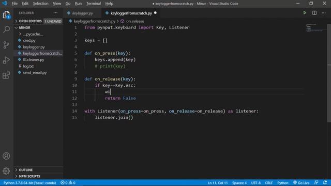Click unsaved dot on keyloggerfromscratch.py tab
This screenshot has height=186, width=331.
[x=155, y=13]
